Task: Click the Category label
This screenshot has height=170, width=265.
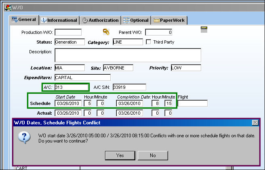Action: point(99,42)
